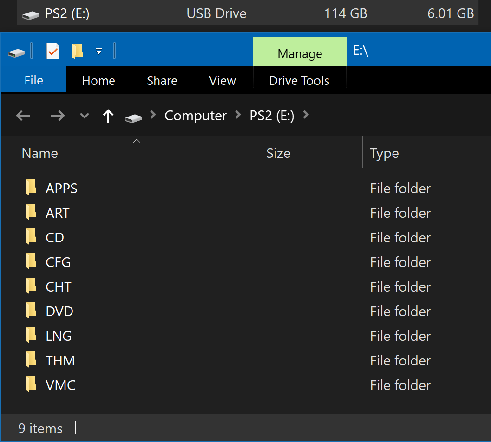491x442 pixels.
Task: Select the THM folder name
Action: pyautogui.click(x=60, y=361)
